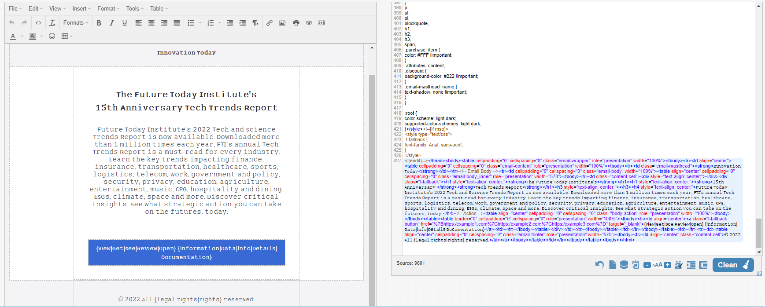This screenshot has height=307, width=765.
Task: Click the 15th Anniversary Tech Trends Report heading
Action: (x=187, y=108)
